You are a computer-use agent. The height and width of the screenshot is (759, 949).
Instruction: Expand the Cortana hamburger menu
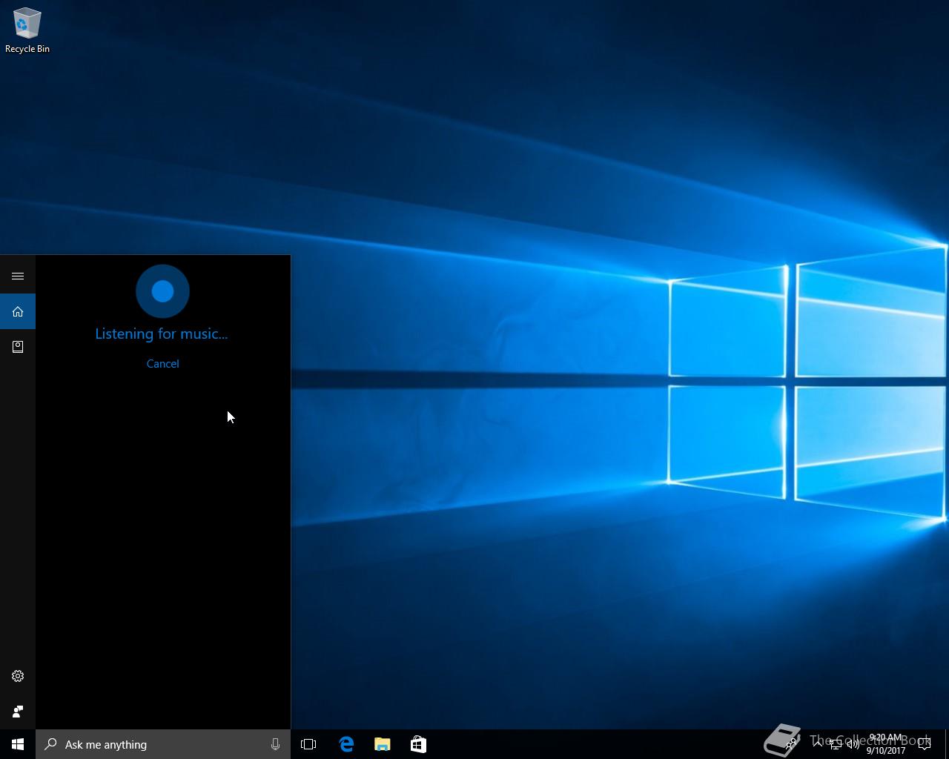click(x=18, y=276)
